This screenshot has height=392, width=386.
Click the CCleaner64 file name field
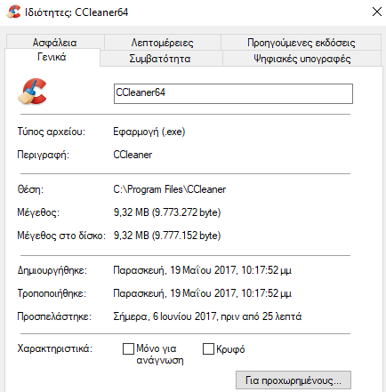tap(233, 93)
